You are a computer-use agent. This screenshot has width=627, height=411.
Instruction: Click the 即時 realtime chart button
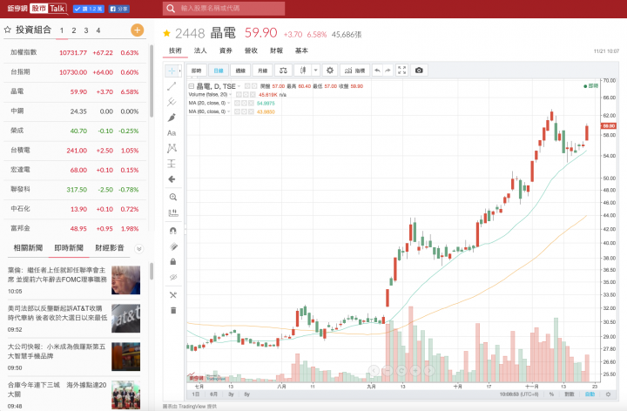coord(196,71)
